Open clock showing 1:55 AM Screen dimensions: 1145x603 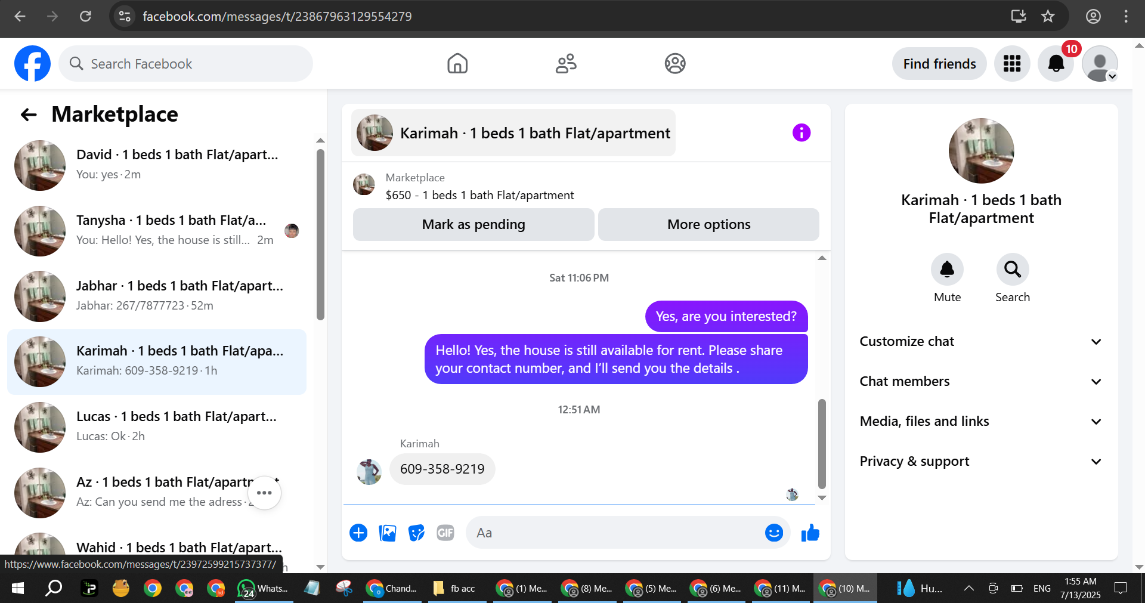coord(1081,588)
